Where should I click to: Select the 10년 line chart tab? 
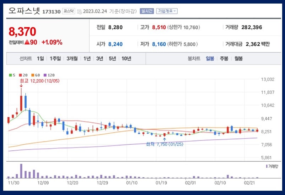pos(126,58)
